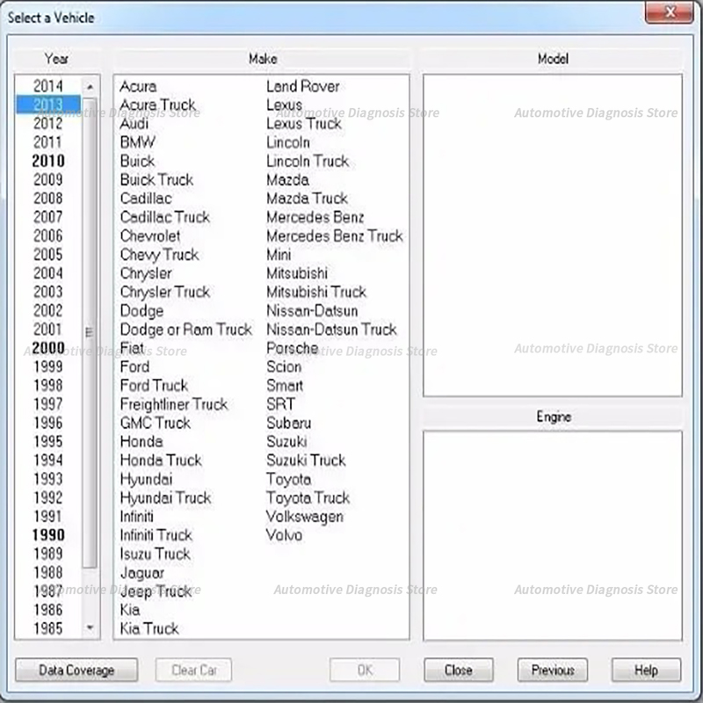Select Dodge or Ram Truck

185,330
